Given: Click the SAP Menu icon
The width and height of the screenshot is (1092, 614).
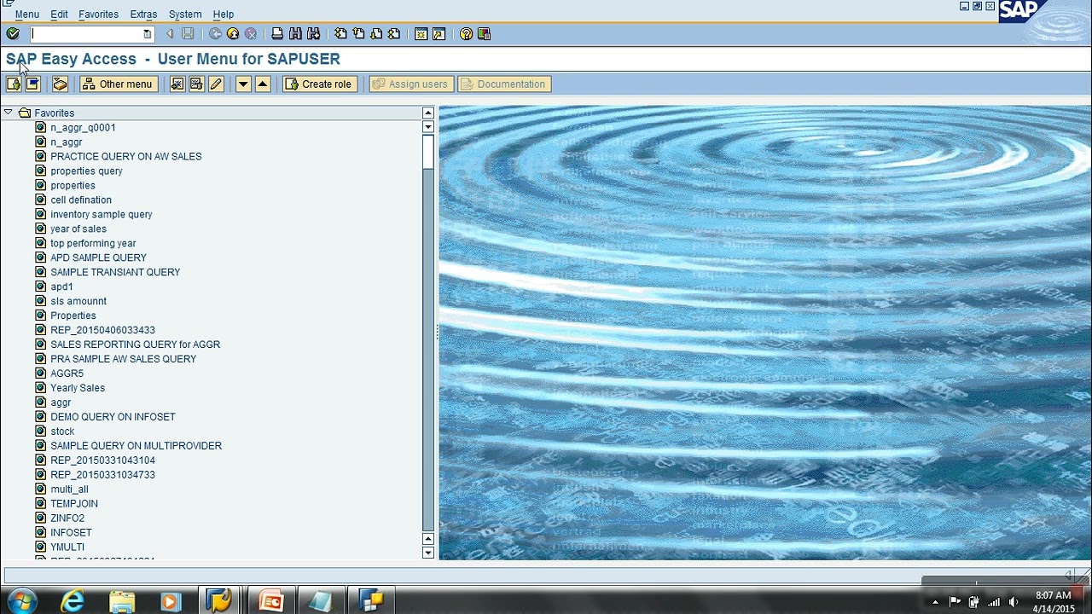Looking at the screenshot, I should (x=32, y=84).
